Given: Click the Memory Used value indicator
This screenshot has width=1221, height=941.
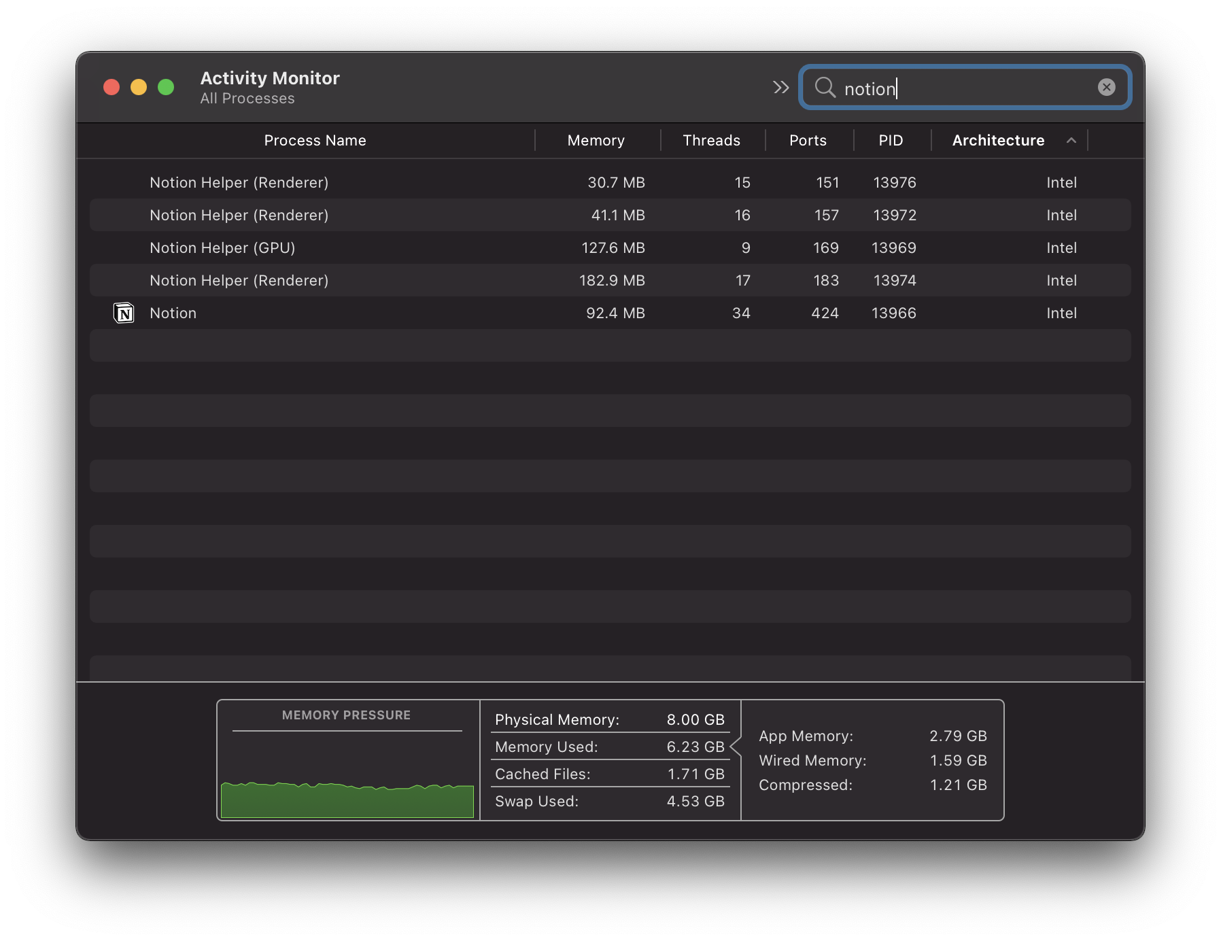Looking at the screenshot, I should tap(695, 747).
